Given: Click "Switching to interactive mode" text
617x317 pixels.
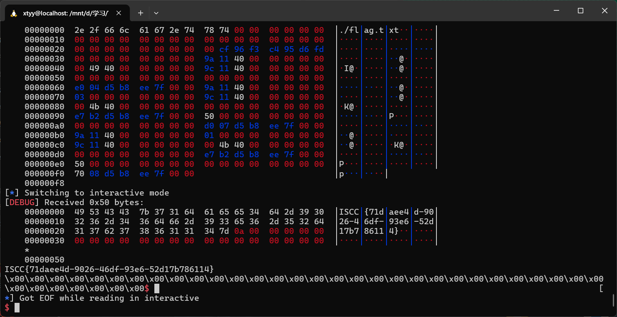Looking at the screenshot, I should click(x=97, y=193).
